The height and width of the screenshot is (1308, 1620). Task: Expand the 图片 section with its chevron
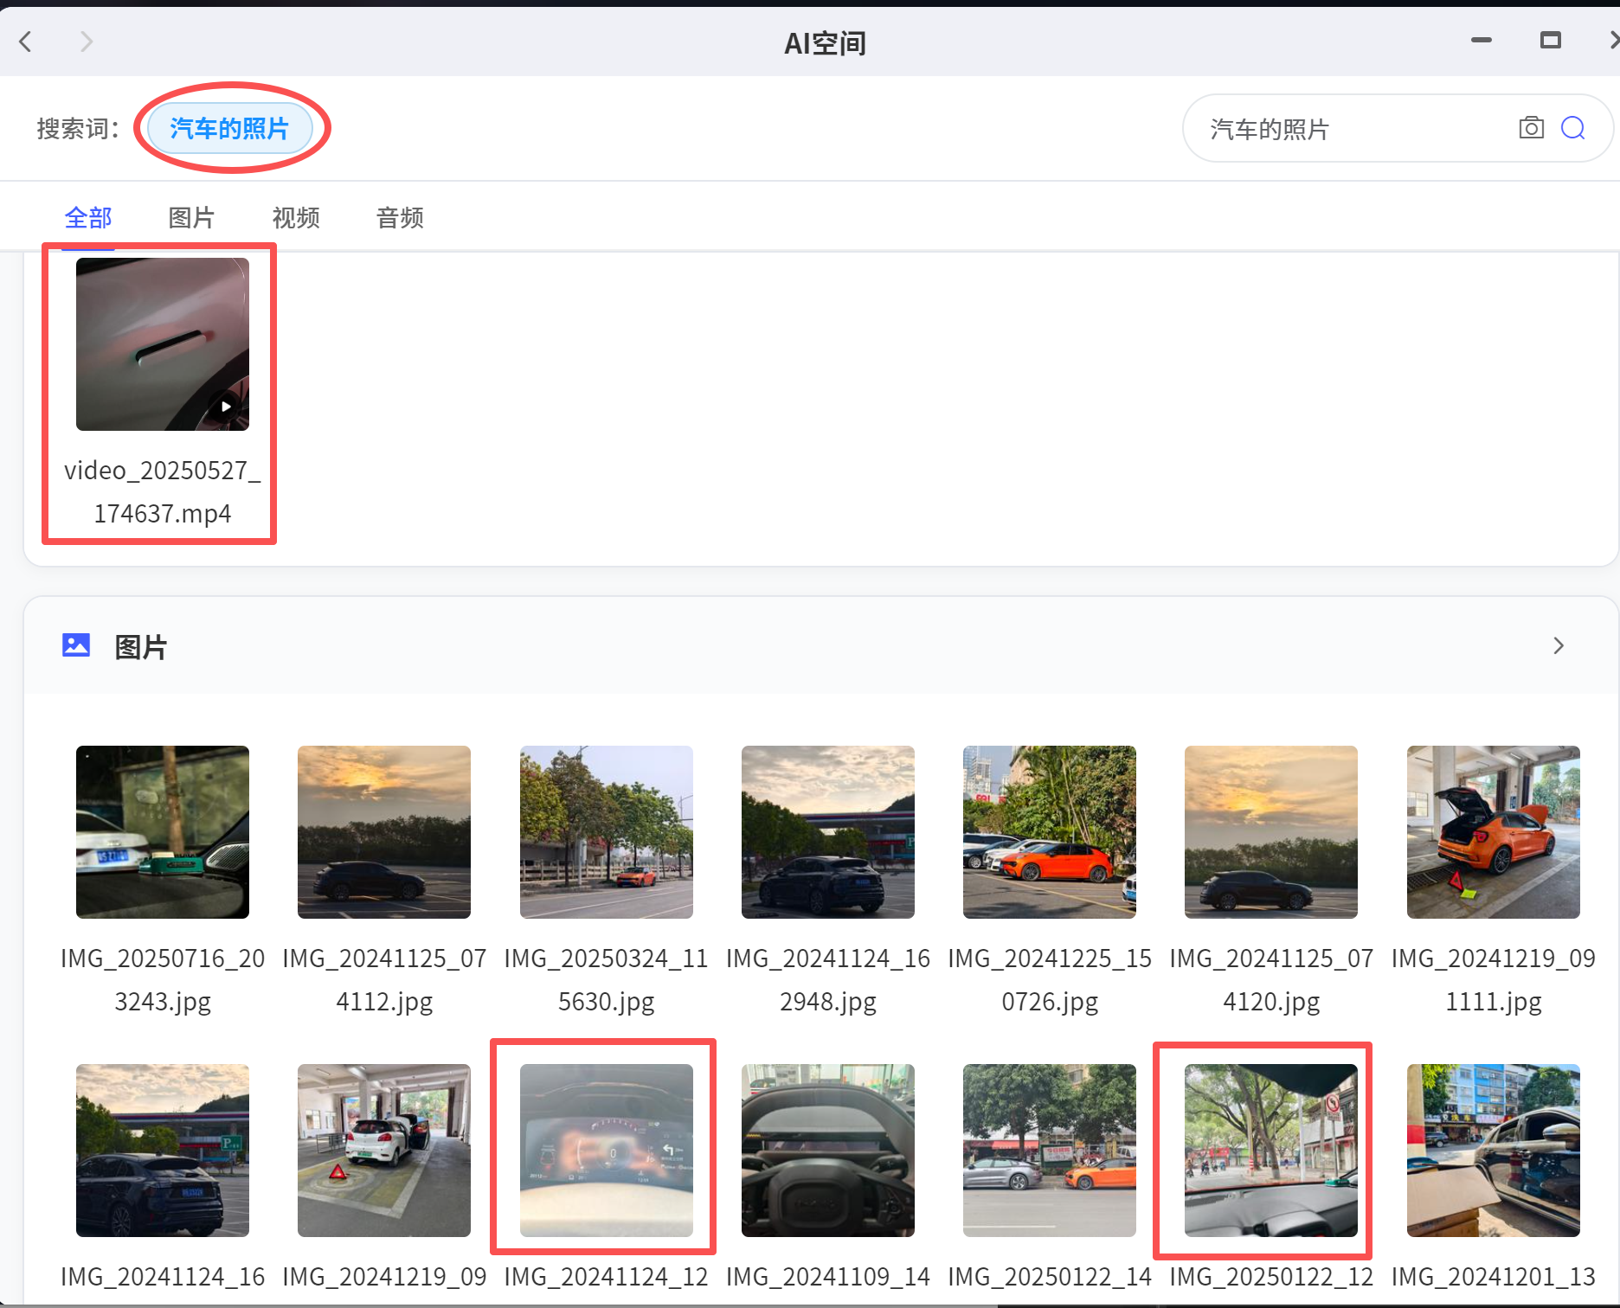click(x=1559, y=646)
